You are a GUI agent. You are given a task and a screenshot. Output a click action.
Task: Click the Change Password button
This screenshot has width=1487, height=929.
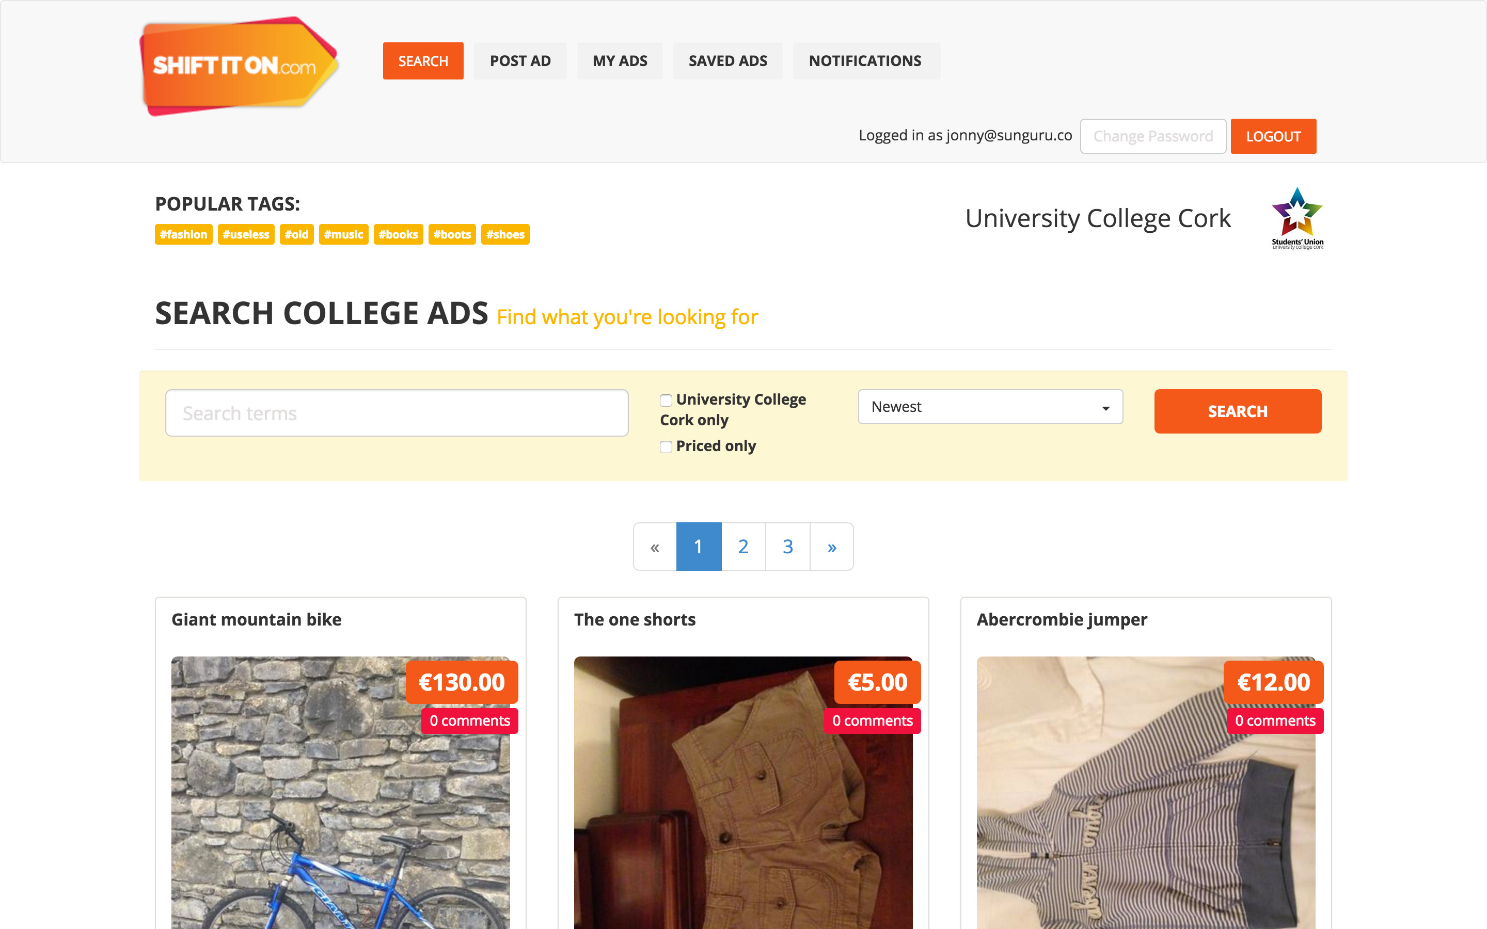pos(1153,136)
